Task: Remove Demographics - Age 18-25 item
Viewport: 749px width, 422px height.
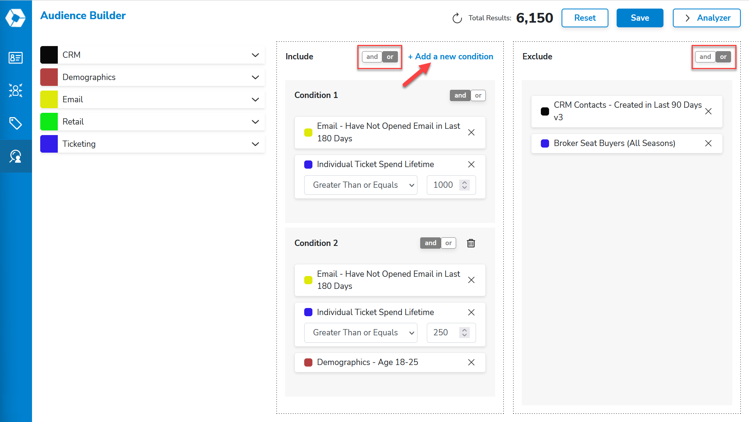Action: tap(471, 362)
